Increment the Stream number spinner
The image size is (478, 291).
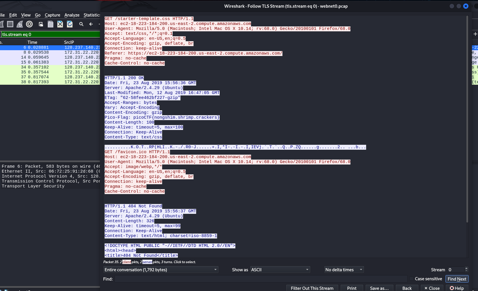click(x=466, y=268)
